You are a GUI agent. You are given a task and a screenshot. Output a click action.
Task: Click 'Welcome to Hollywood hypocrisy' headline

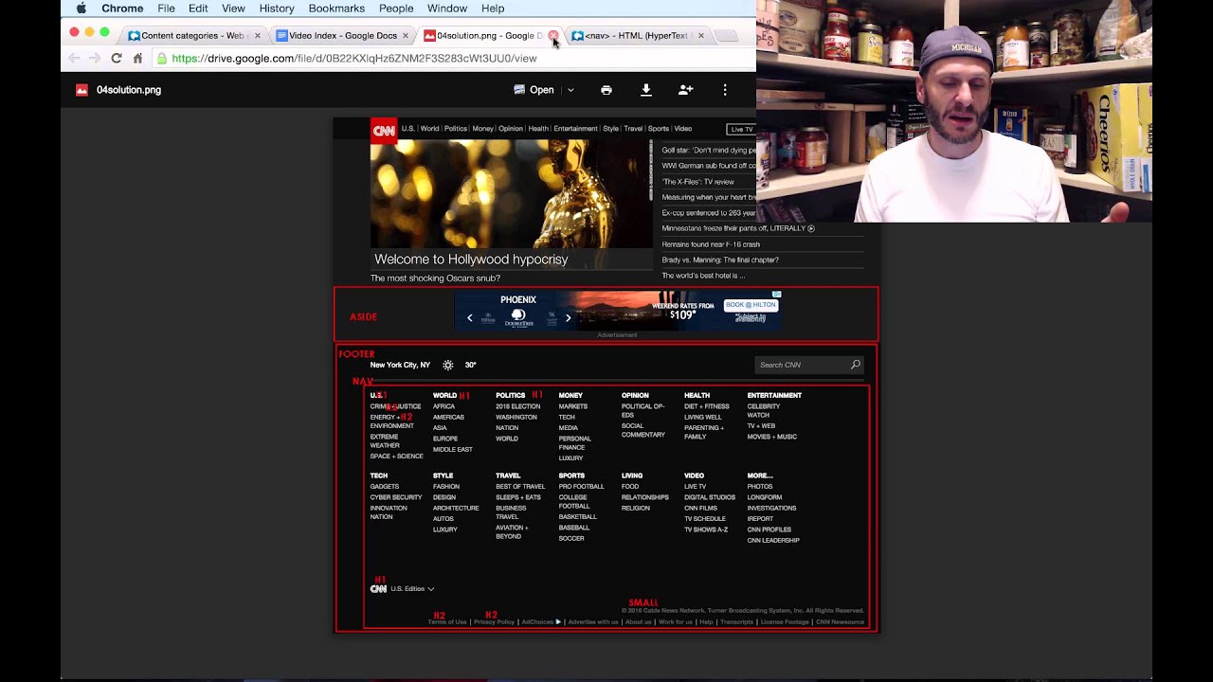tap(471, 260)
